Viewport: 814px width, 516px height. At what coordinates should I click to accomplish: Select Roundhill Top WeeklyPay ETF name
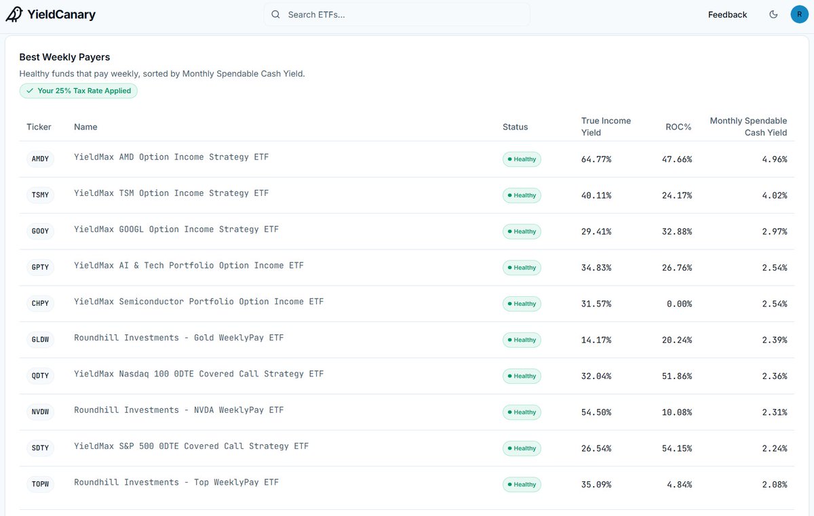pos(176,482)
